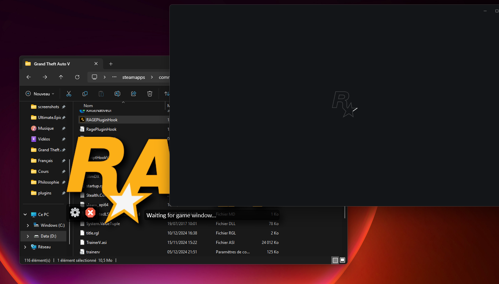This screenshot has width=499, height=284.
Task: Click the Rename icon in toolbar
Action: tap(117, 94)
